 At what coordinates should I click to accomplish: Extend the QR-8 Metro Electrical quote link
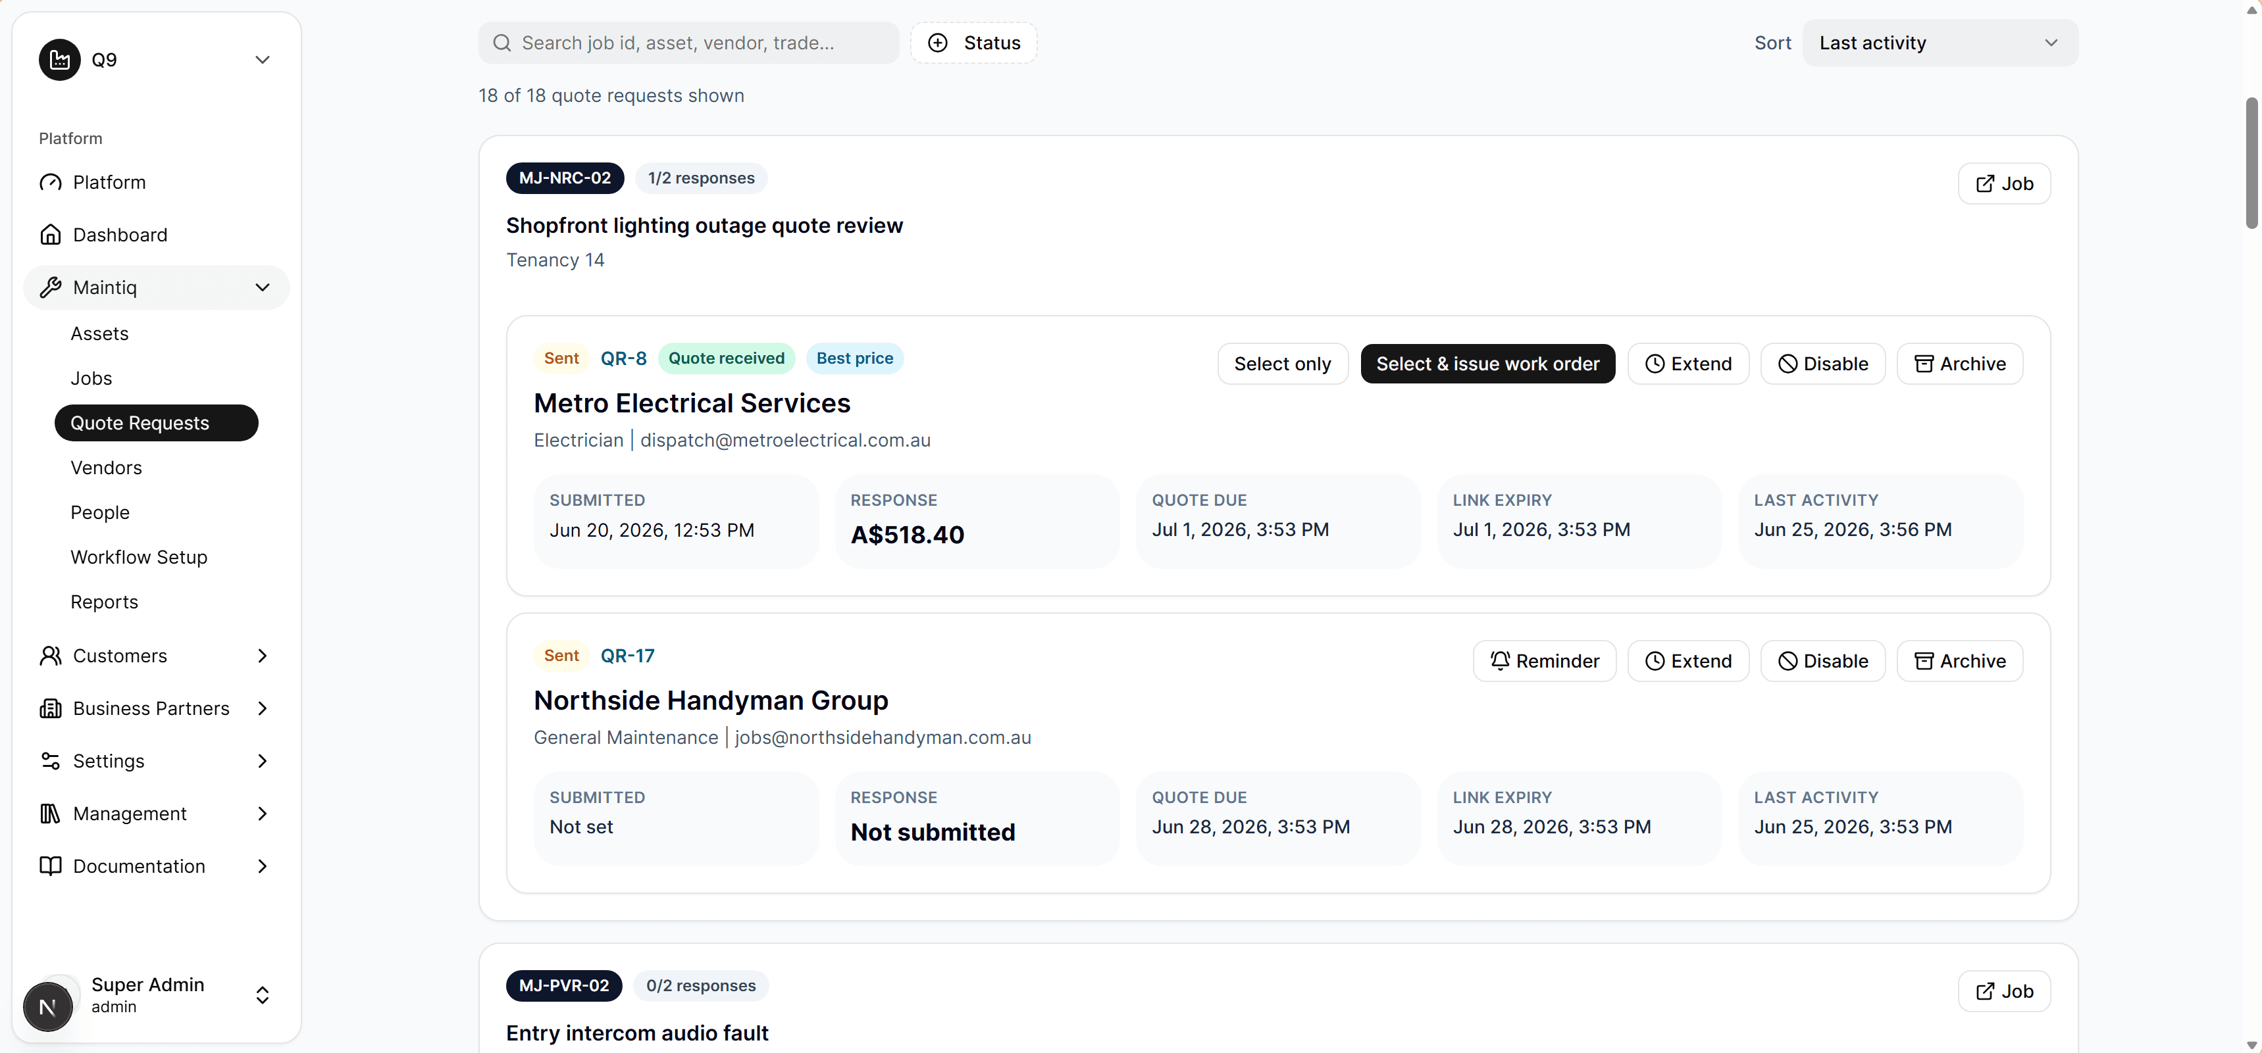pyautogui.click(x=1687, y=364)
